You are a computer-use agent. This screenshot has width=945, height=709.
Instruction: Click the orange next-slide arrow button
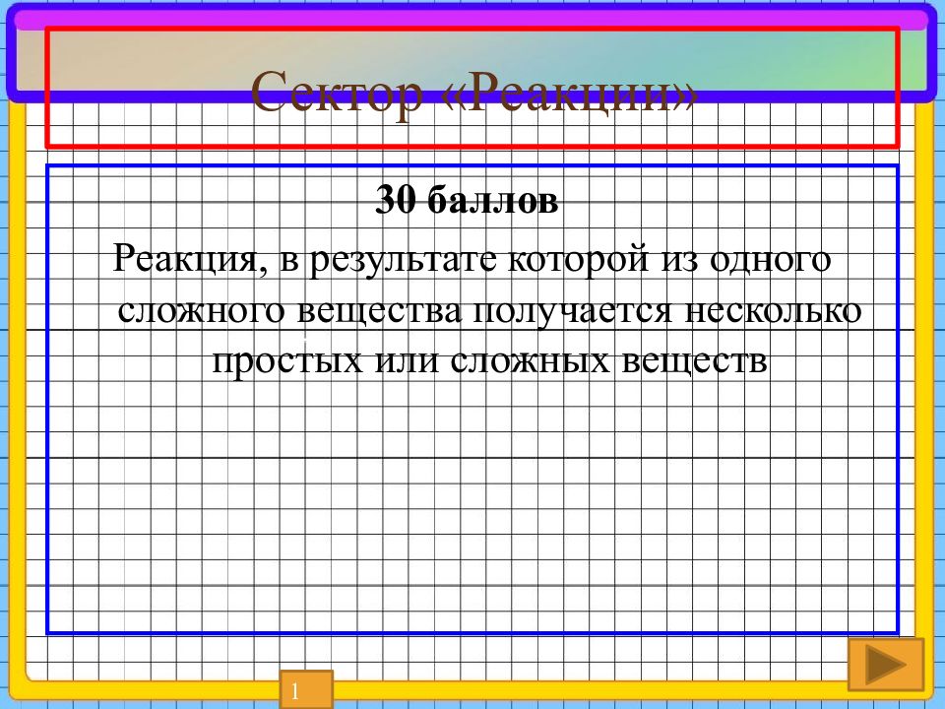point(885,665)
